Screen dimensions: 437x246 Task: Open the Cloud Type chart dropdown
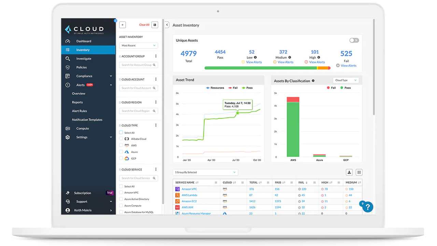346,80
